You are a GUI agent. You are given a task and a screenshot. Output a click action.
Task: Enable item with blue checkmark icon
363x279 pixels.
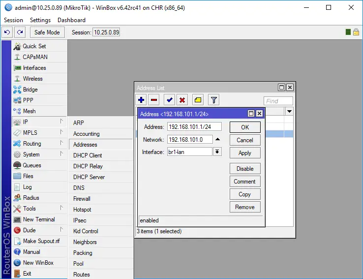[170, 100]
